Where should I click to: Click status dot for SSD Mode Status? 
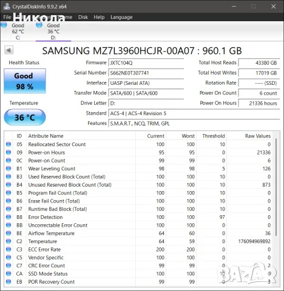8,273
